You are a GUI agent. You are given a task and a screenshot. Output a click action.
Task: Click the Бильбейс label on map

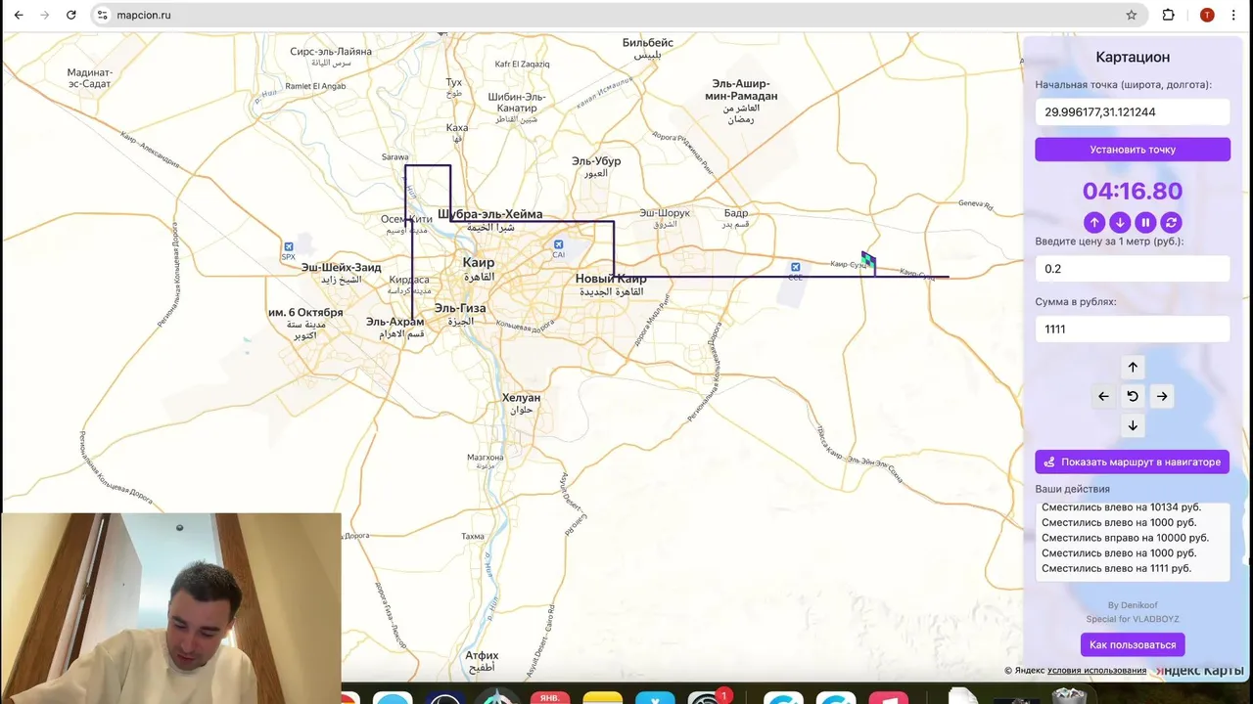click(648, 43)
